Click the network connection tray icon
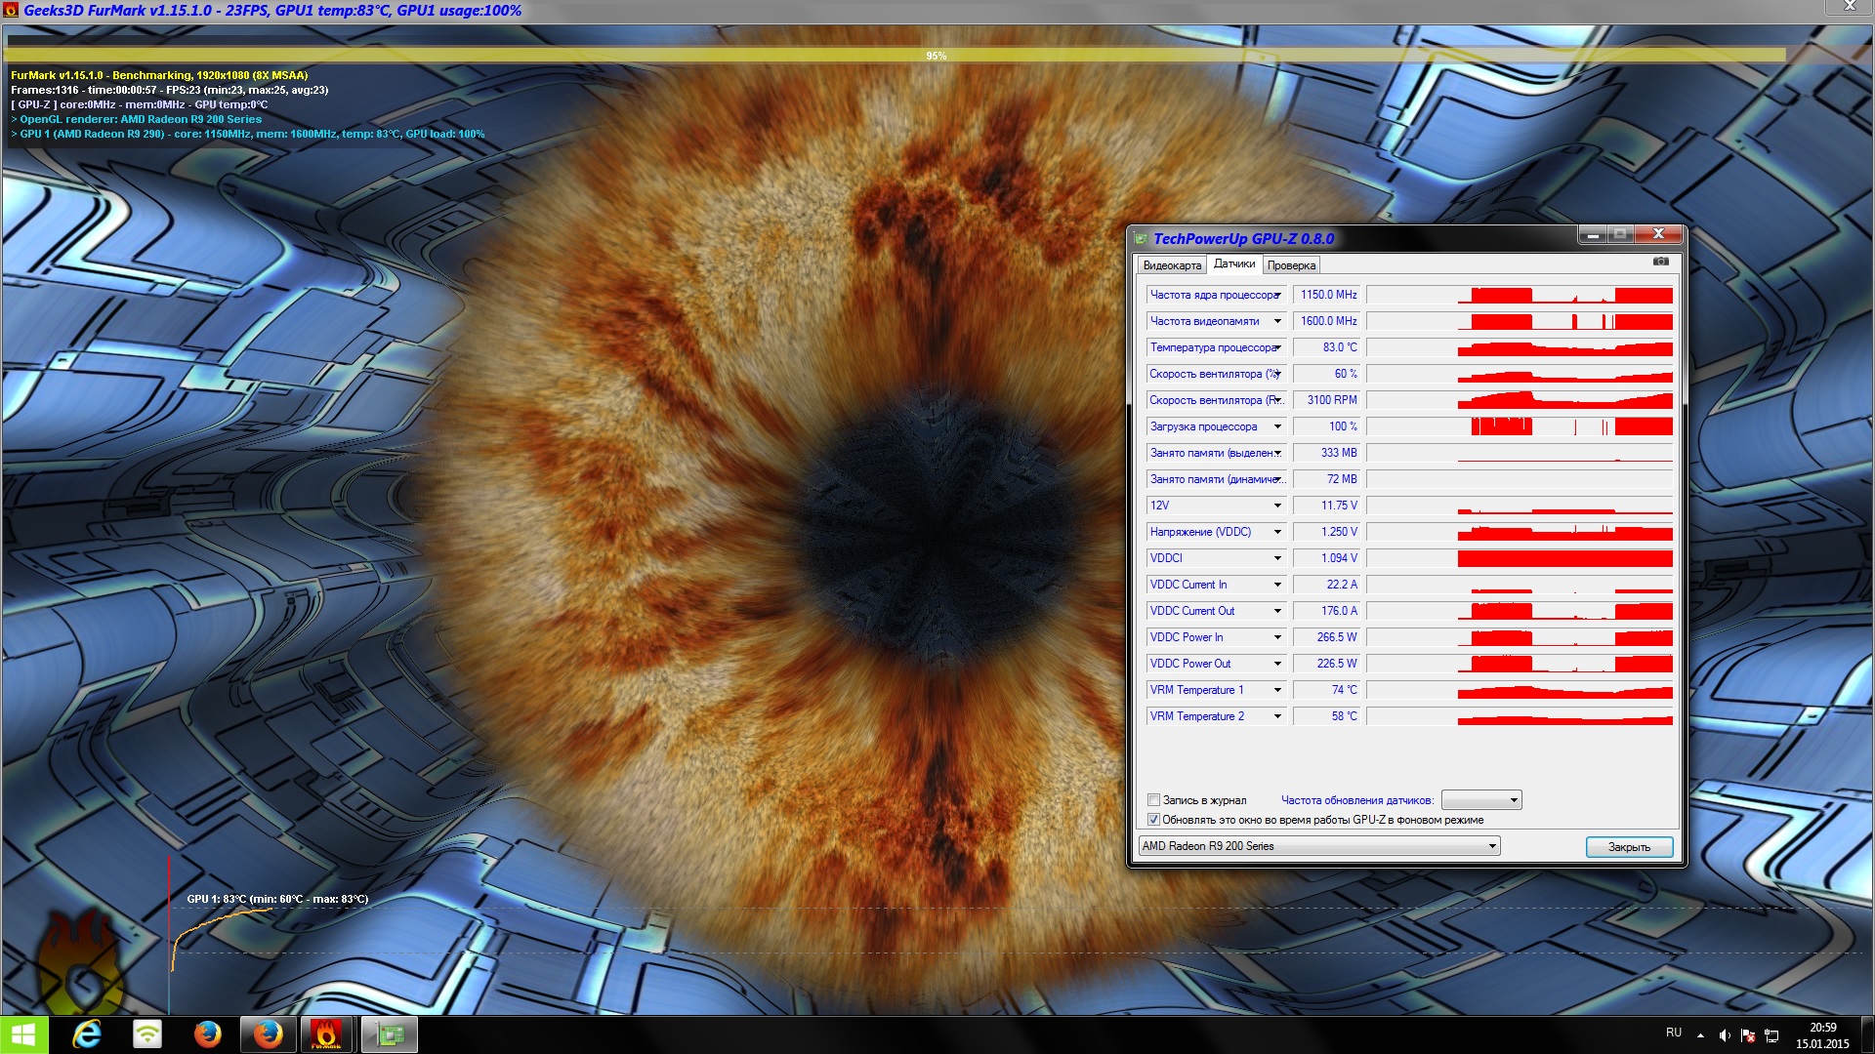This screenshot has width=1875, height=1054. 1771,1035
